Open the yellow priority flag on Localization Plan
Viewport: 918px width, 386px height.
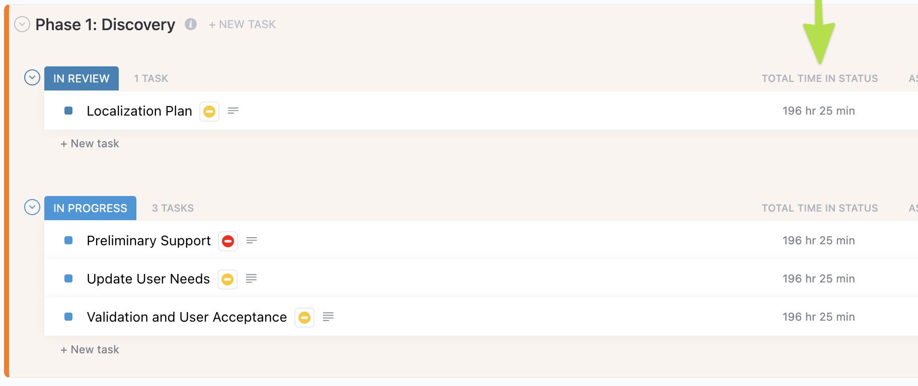(x=209, y=111)
